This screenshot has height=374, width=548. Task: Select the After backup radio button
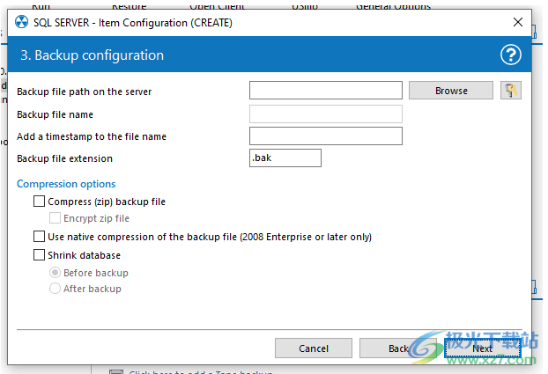coord(56,289)
